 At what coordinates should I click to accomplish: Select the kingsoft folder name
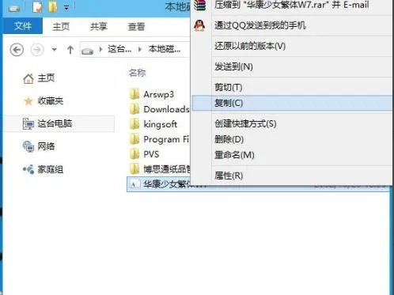161,124
